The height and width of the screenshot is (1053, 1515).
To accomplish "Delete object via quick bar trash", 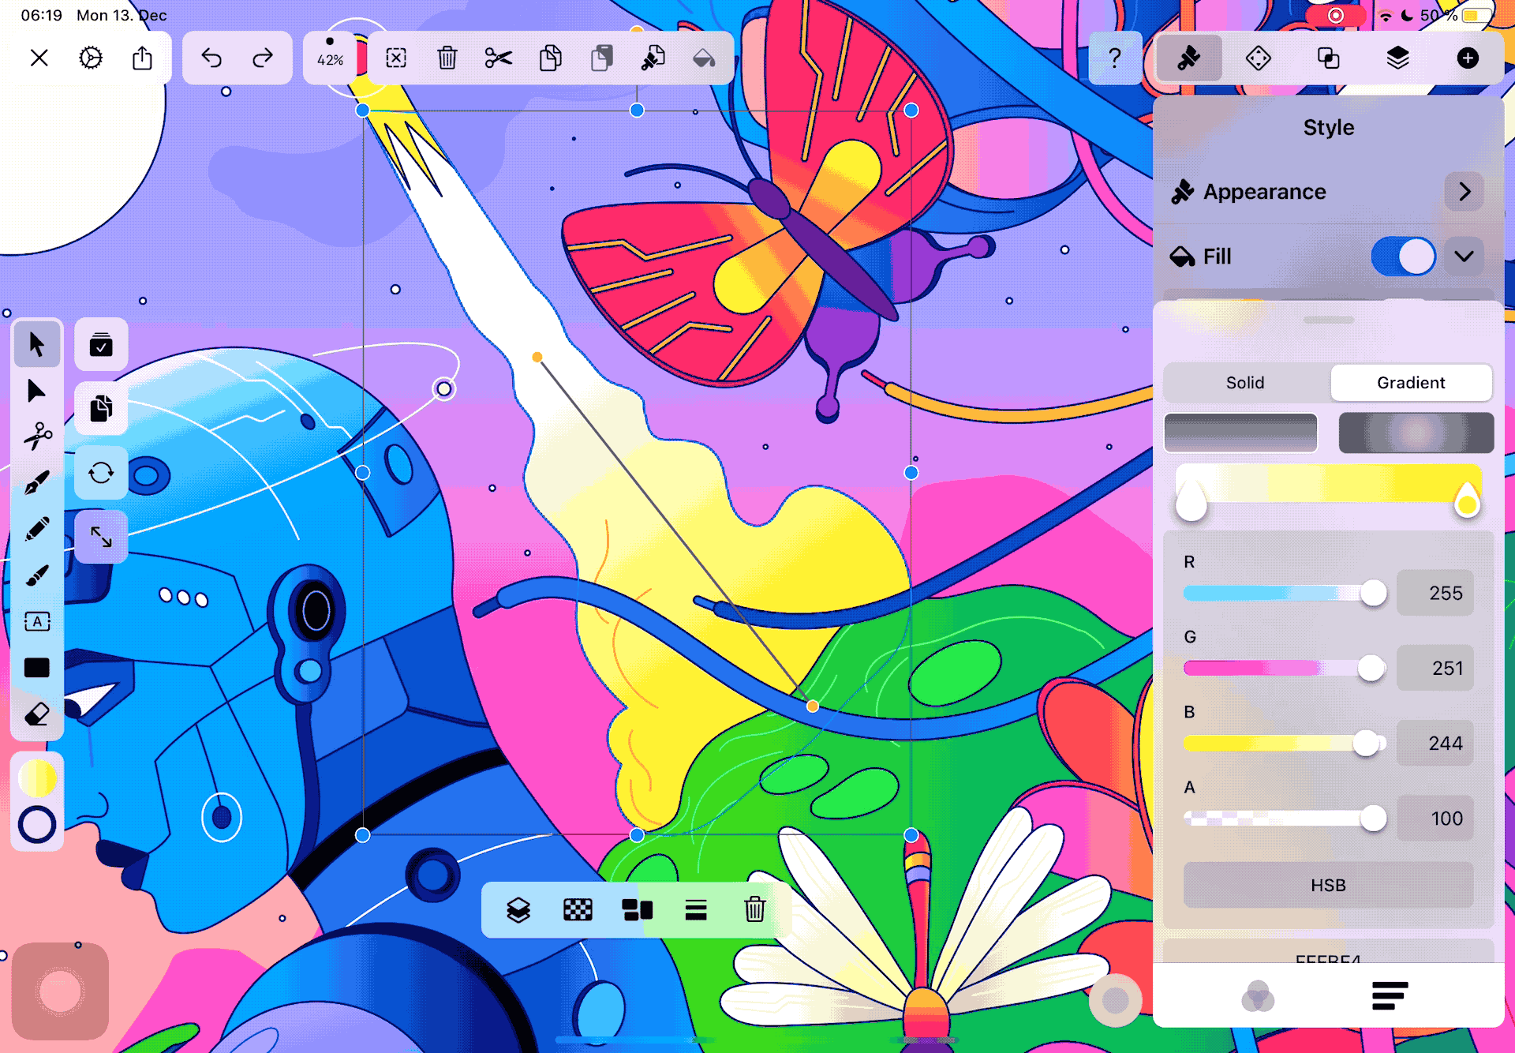I will pos(754,910).
